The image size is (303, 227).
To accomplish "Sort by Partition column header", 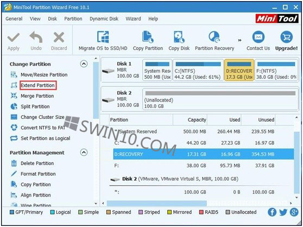I will point(141,120).
